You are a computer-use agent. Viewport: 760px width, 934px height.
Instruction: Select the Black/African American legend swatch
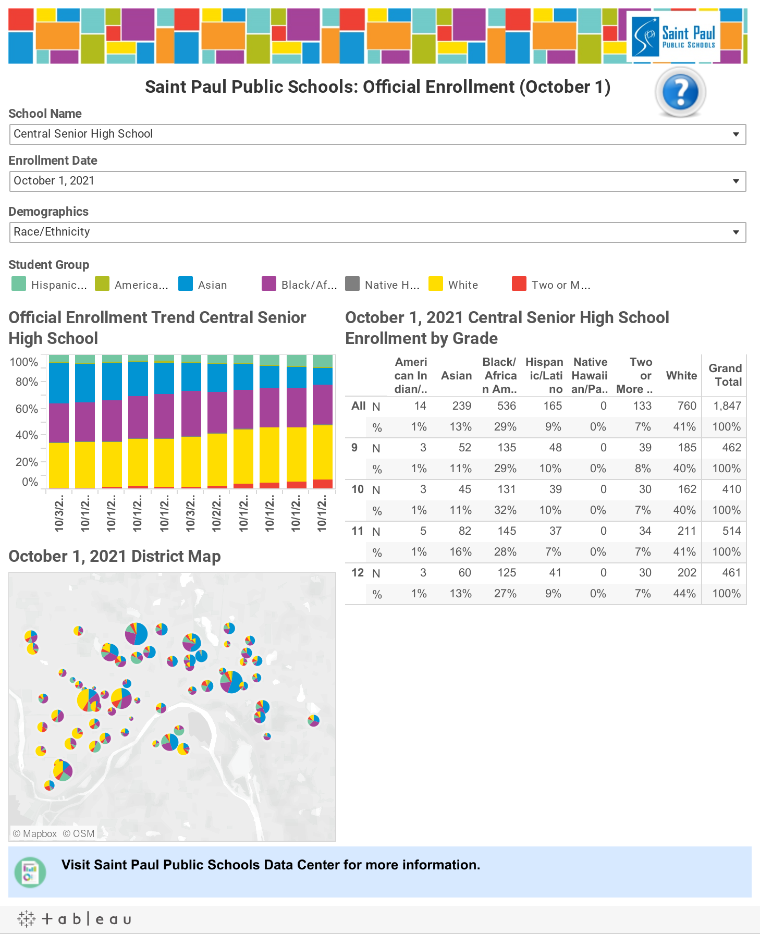coord(269,284)
